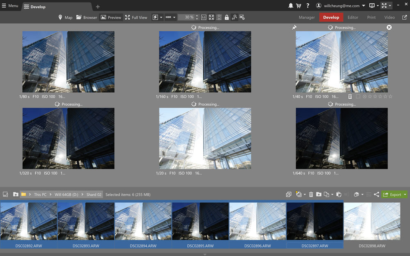
Task: Expand the stacked photos dropdown arrow
Action: pos(362,194)
